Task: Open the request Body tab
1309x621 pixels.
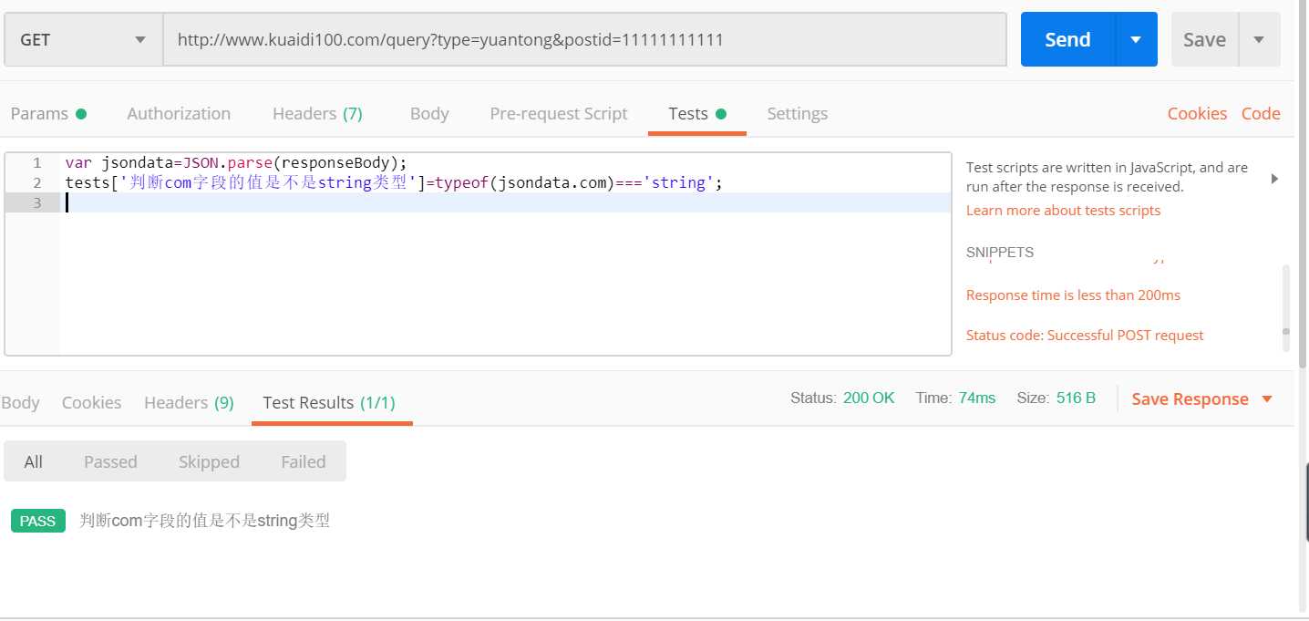Action: (429, 114)
